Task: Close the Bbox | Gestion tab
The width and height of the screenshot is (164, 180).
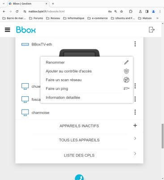Action: pos(47,4)
